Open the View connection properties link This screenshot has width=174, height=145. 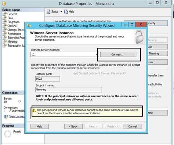[x=17, y=116]
